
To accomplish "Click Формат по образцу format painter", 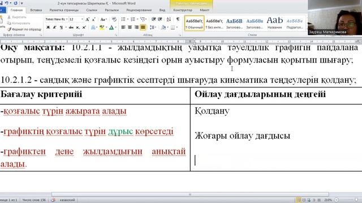I will (24, 29).
